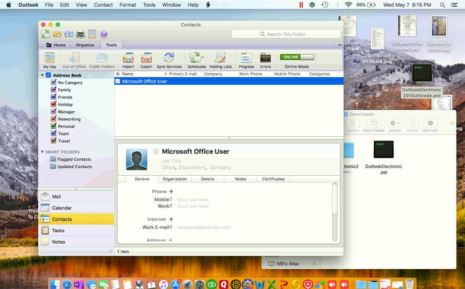
Task: Collapse the ribbon with the chevron
Action: point(339,45)
